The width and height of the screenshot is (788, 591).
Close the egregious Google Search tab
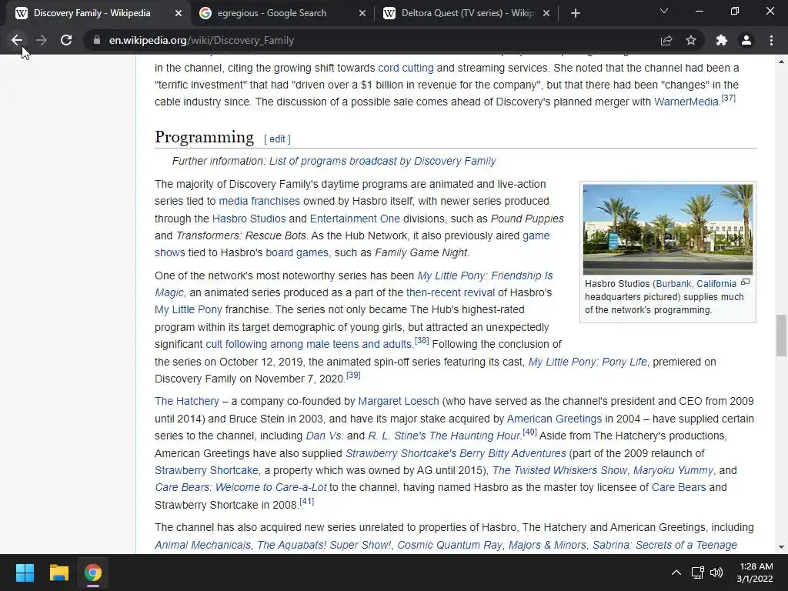coord(362,14)
